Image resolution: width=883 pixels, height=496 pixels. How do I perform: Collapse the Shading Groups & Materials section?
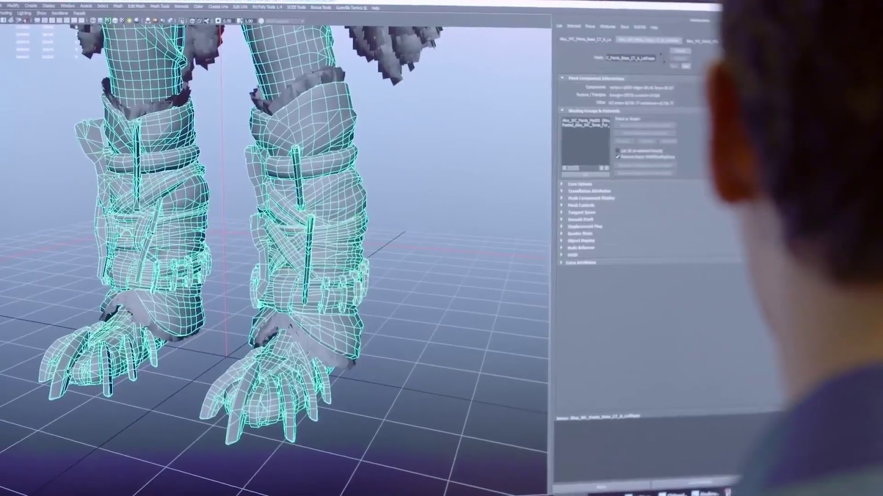[x=562, y=110]
